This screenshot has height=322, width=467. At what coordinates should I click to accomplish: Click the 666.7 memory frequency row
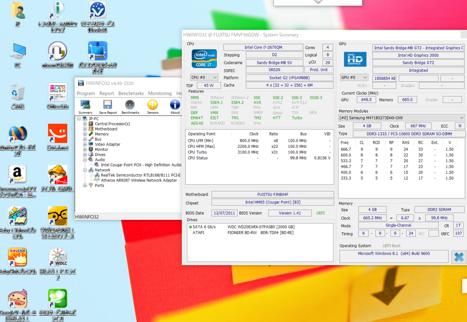tap(401, 149)
